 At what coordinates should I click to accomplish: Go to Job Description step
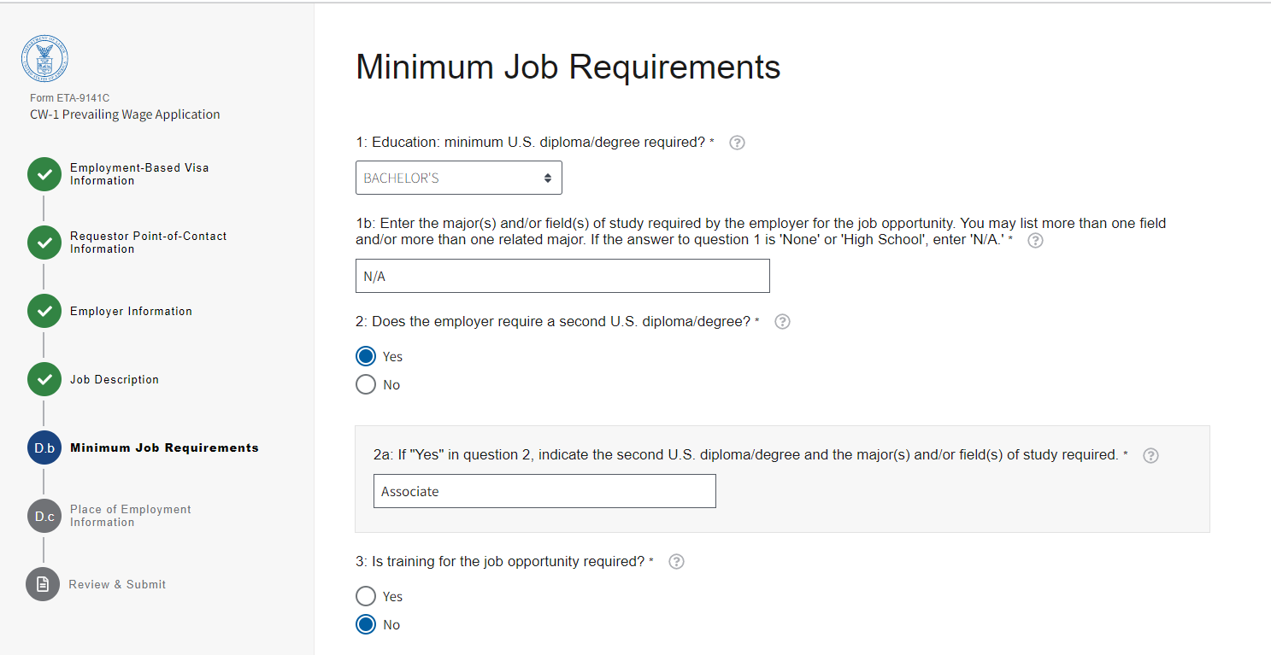[x=115, y=380]
